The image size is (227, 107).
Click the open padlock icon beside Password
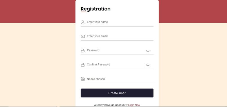(x=83, y=50)
